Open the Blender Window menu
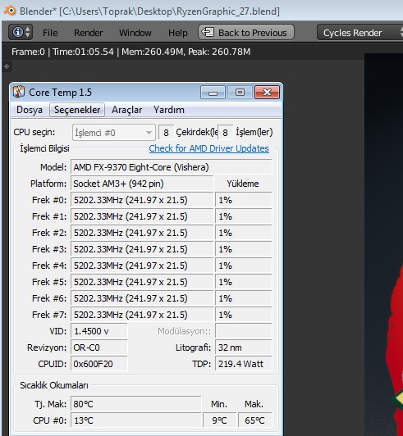This screenshot has height=436, width=403. [135, 33]
